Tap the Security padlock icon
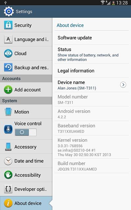This screenshot has height=210, width=131. click(x=8, y=25)
